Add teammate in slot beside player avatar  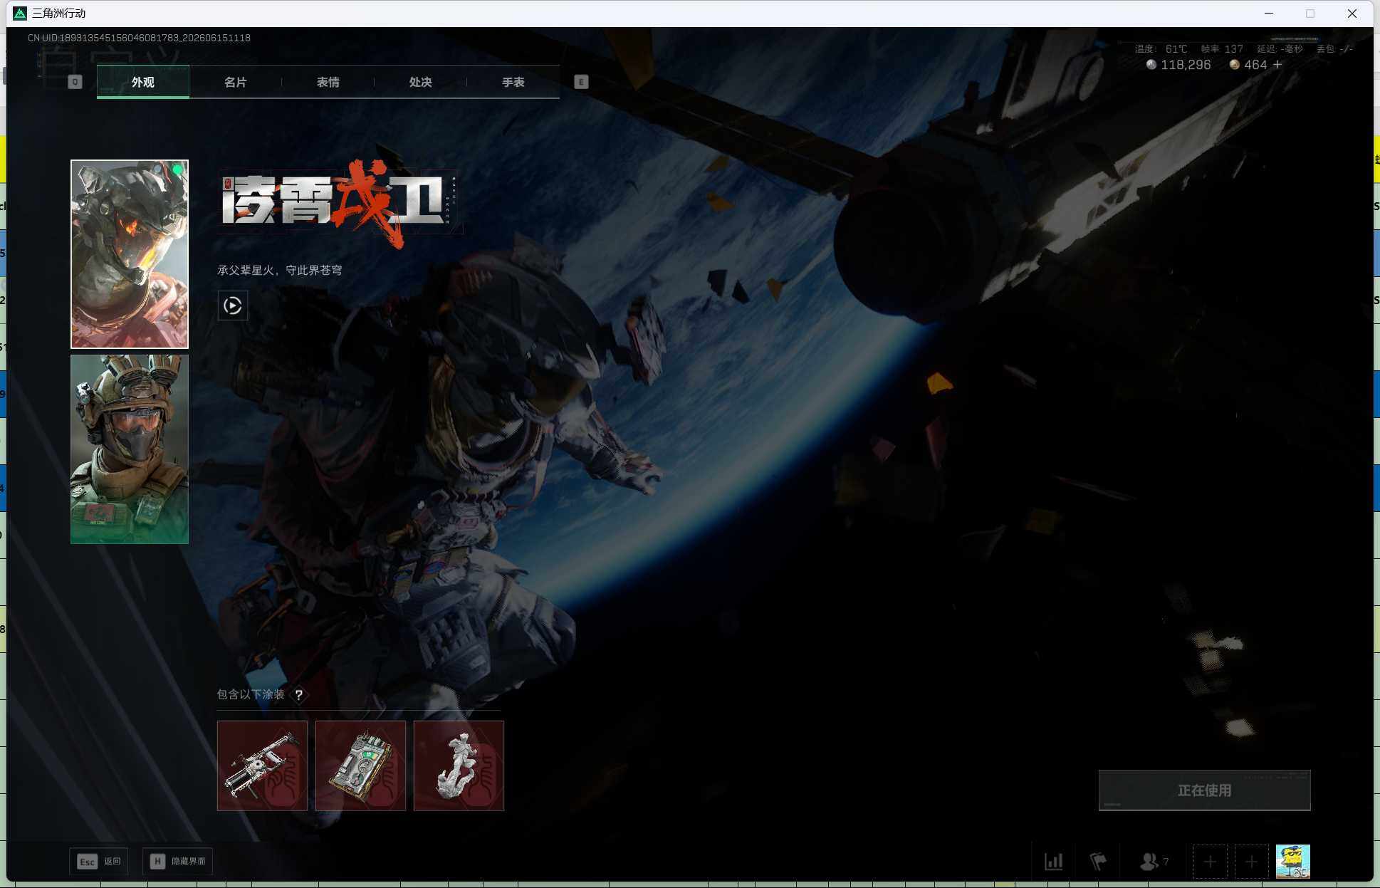pyautogui.click(x=1251, y=862)
